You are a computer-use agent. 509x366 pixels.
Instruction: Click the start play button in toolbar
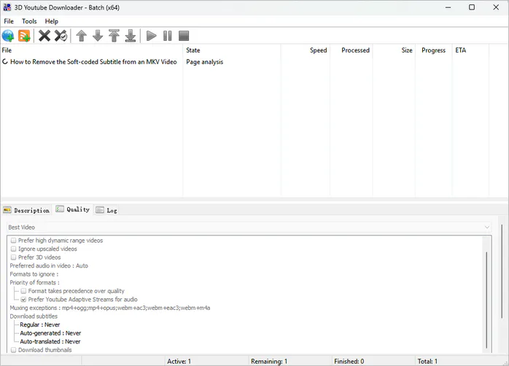(151, 36)
